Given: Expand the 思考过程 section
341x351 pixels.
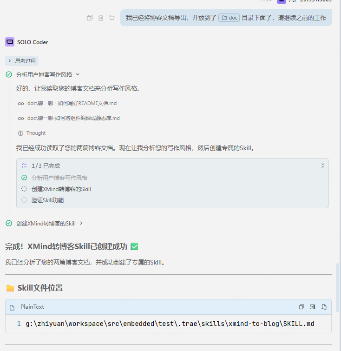Looking at the screenshot, I should point(22,61).
